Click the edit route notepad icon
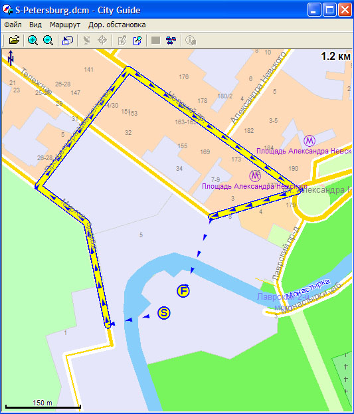The height and width of the screenshot is (414, 354). pos(122,40)
